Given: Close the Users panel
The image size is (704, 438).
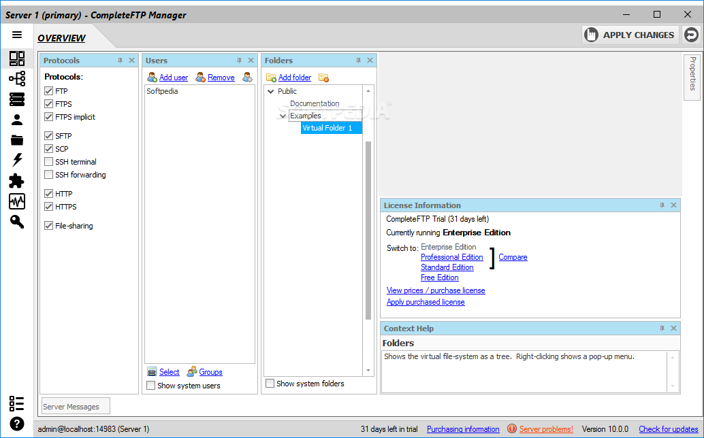Looking at the screenshot, I should (251, 60).
